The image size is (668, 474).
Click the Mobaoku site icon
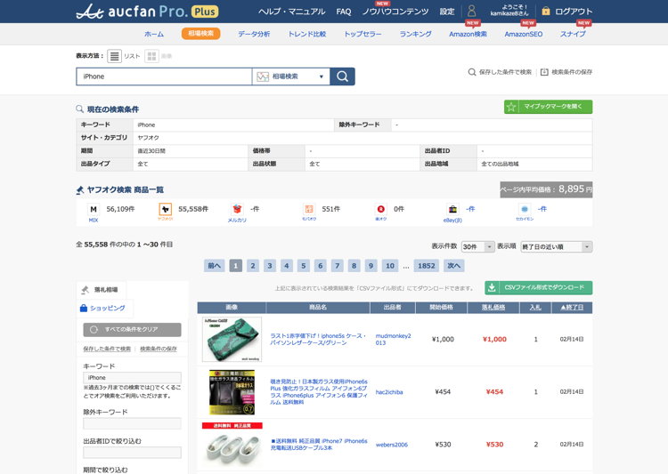309,210
